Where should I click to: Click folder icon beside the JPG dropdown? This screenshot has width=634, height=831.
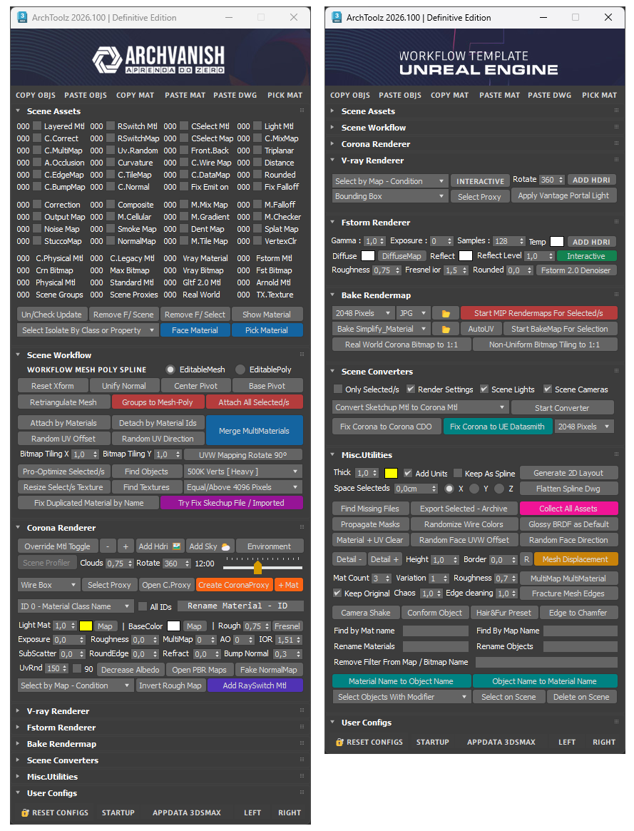tap(446, 313)
